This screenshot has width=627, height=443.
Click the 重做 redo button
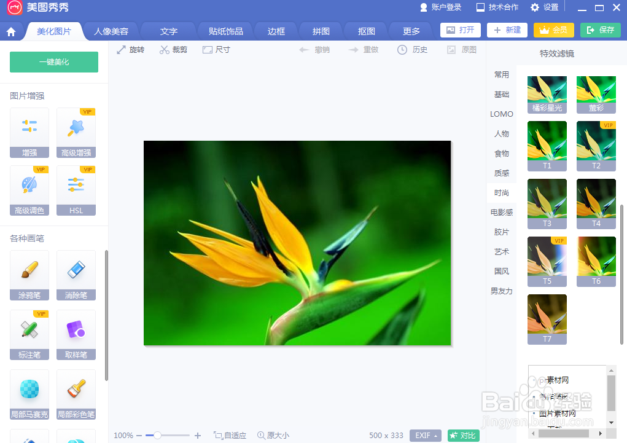pyautogui.click(x=364, y=50)
